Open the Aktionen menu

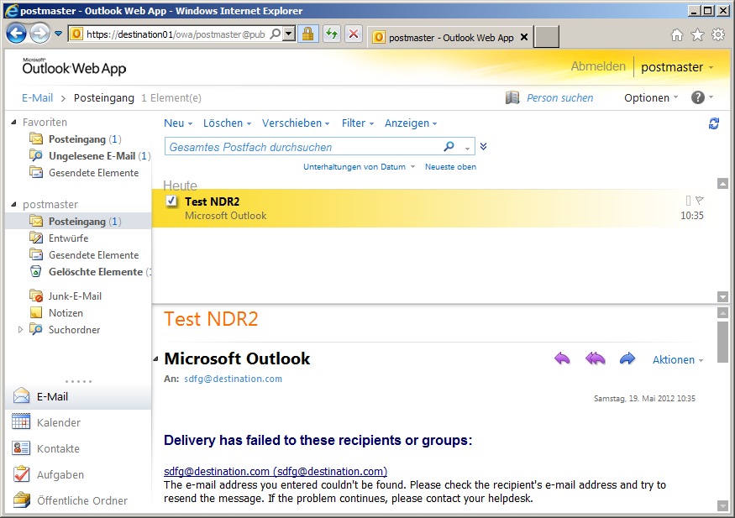click(x=678, y=359)
